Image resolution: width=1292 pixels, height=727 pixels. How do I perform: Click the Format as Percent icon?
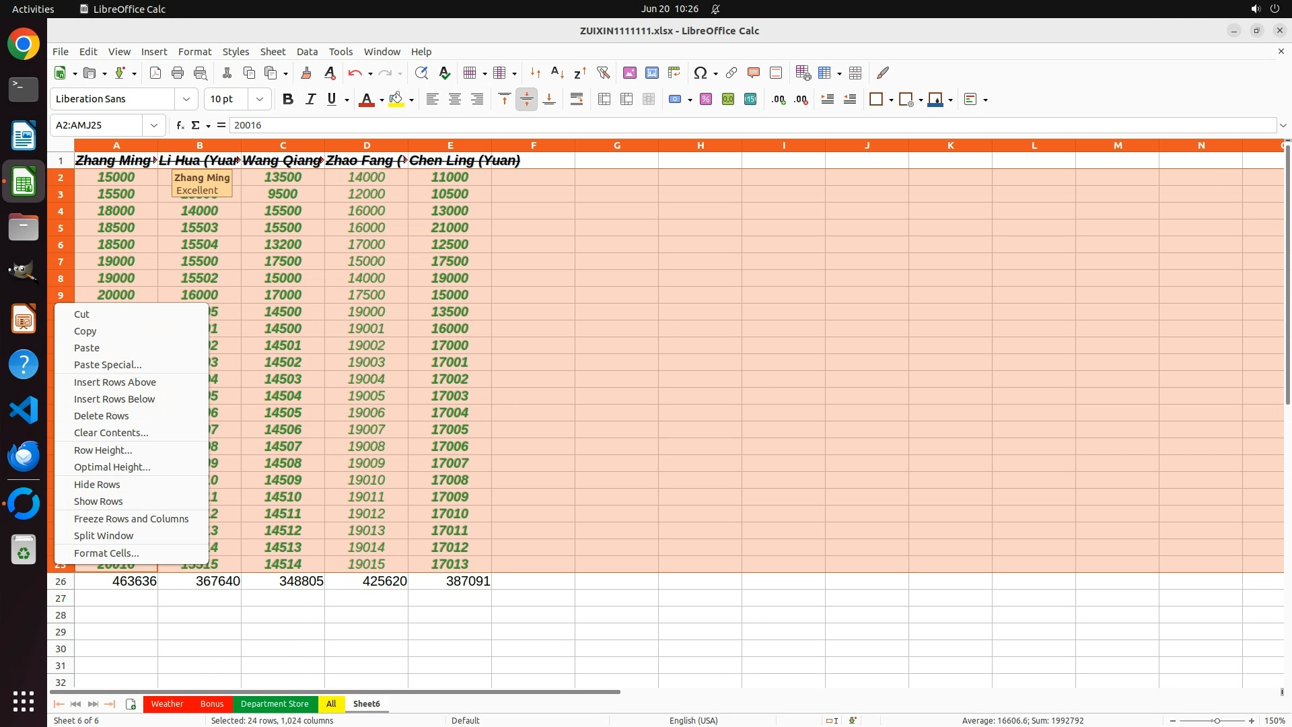click(706, 99)
